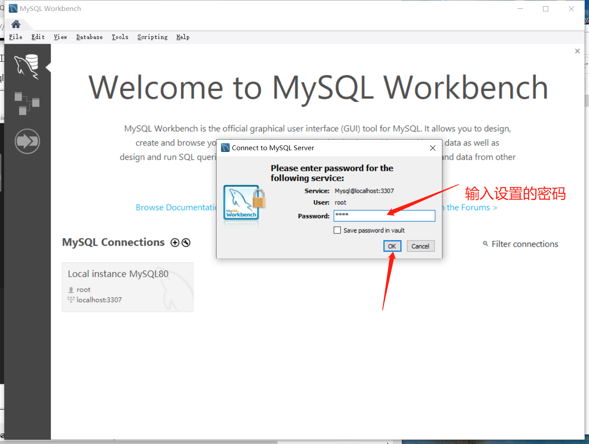This screenshot has height=444, width=589.
Task: Open manage connections wrench icon
Action: (x=186, y=243)
